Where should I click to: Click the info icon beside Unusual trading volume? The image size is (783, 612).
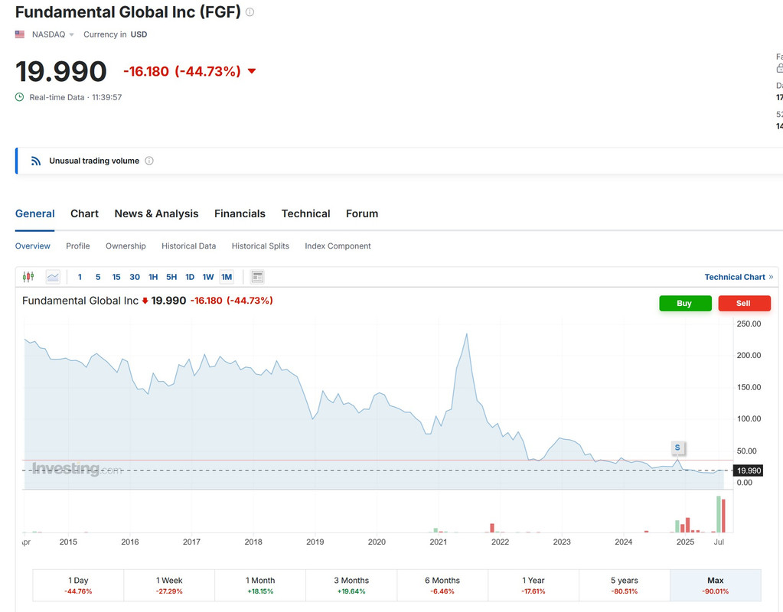point(148,161)
